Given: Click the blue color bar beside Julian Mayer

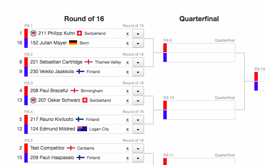Looking at the screenshot, I should (26, 43).
